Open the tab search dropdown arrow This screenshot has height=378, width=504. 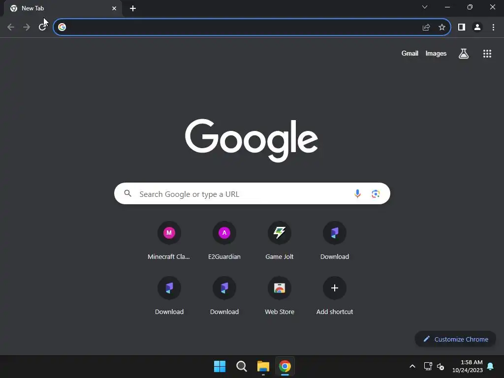click(x=425, y=7)
